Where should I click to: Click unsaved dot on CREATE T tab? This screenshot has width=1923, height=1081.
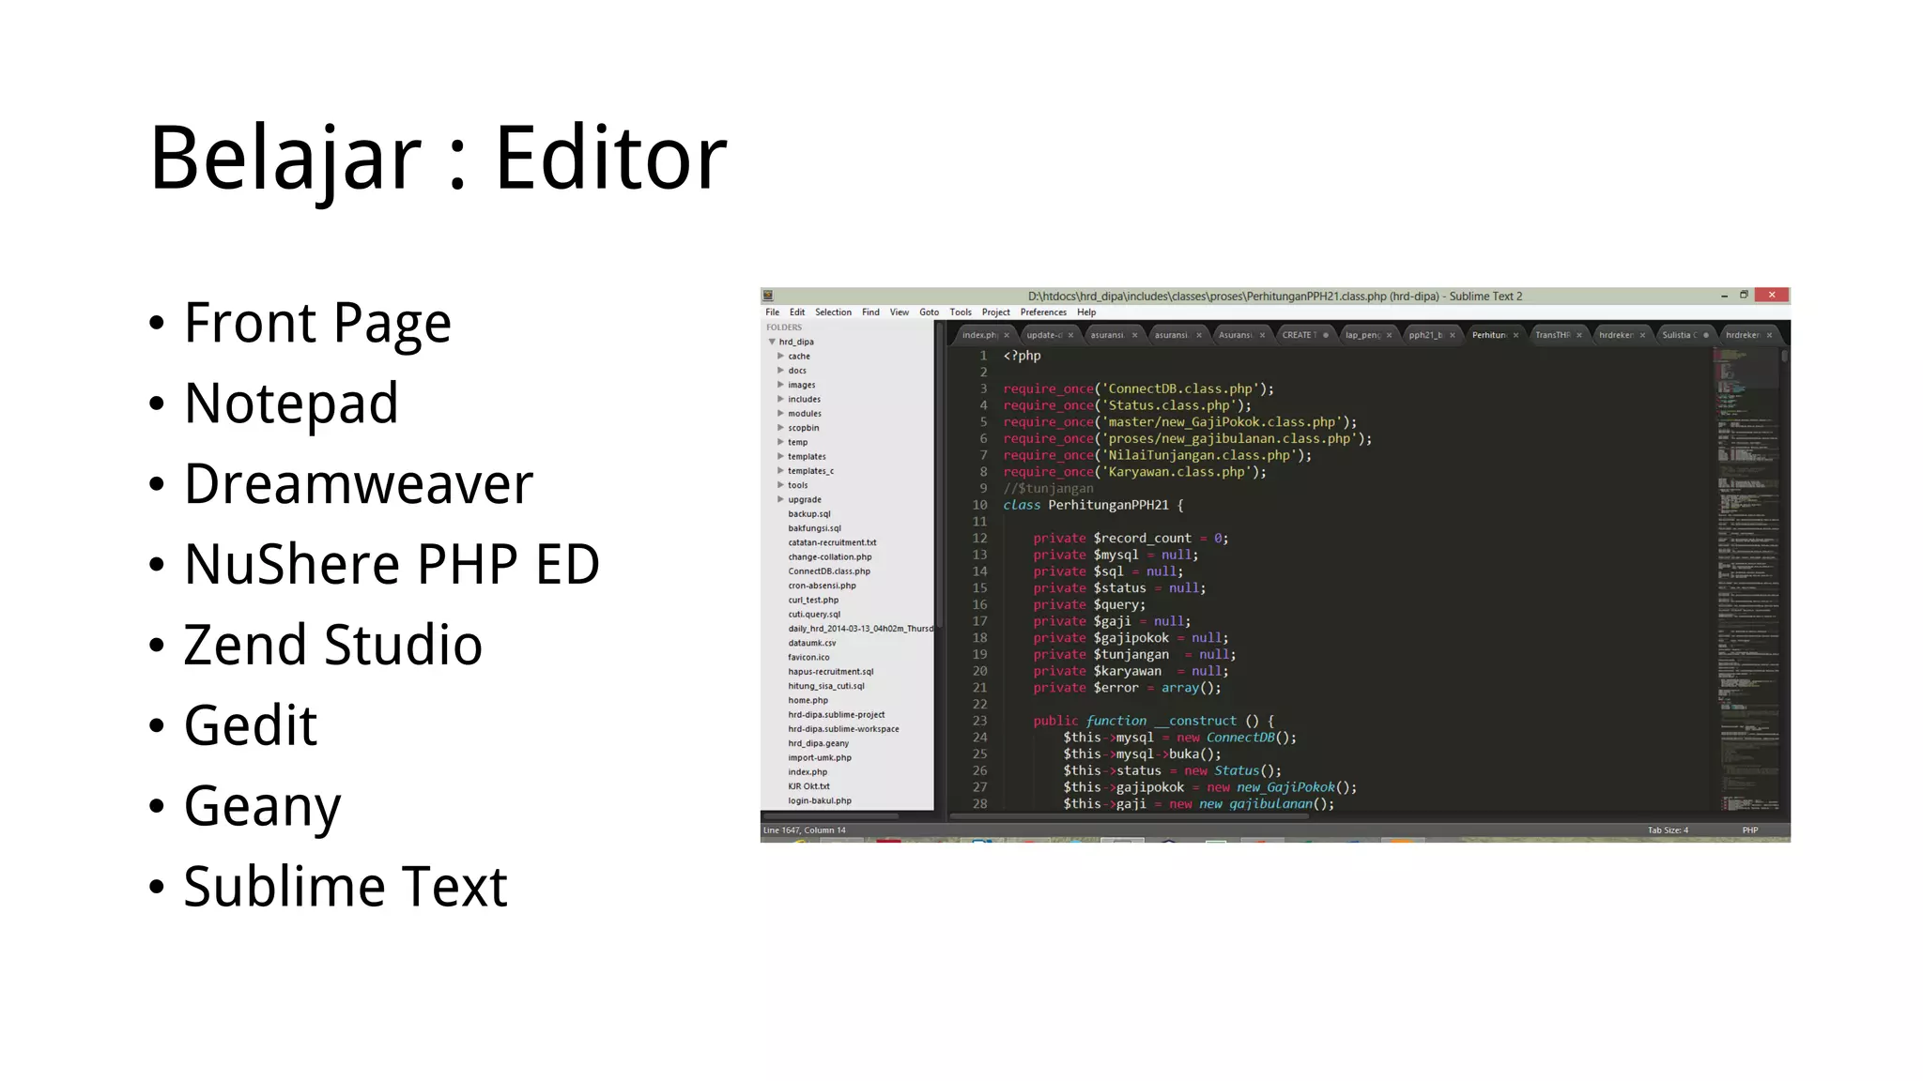[x=1326, y=335]
